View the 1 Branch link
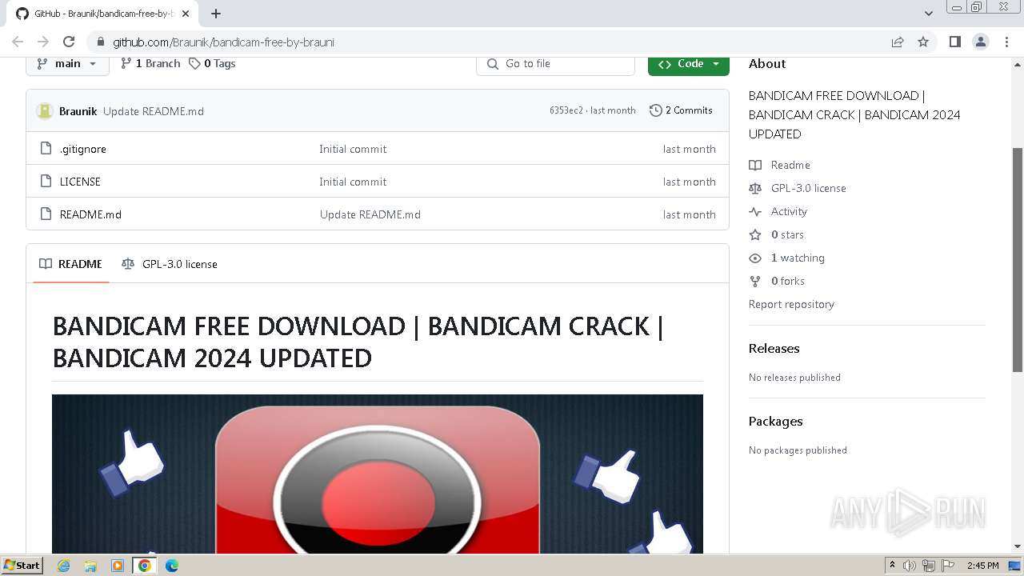 pyautogui.click(x=150, y=63)
